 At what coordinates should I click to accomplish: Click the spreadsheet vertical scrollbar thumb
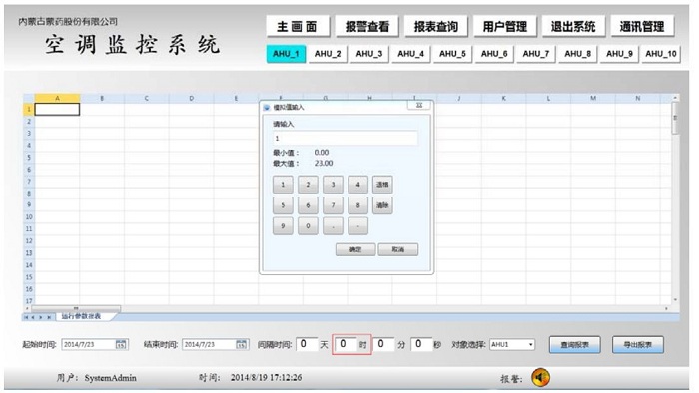click(x=675, y=118)
